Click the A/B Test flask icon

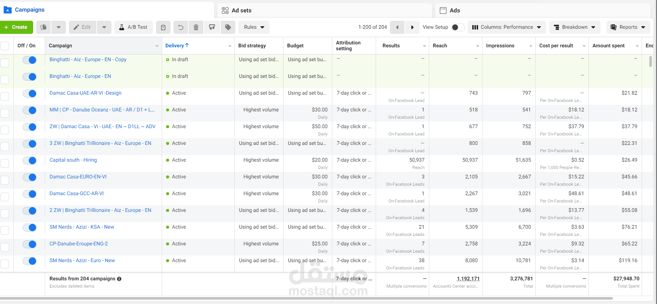[x=122, y=27]
